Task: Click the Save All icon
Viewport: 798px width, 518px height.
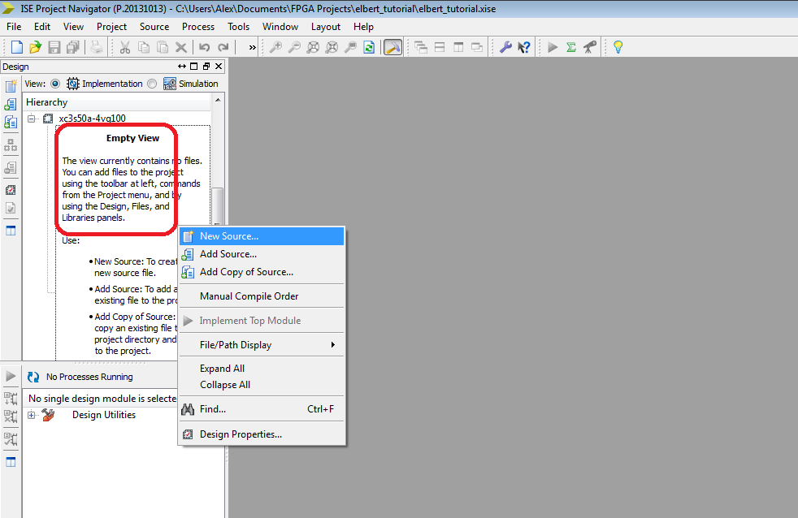Action: click(73, 47)
